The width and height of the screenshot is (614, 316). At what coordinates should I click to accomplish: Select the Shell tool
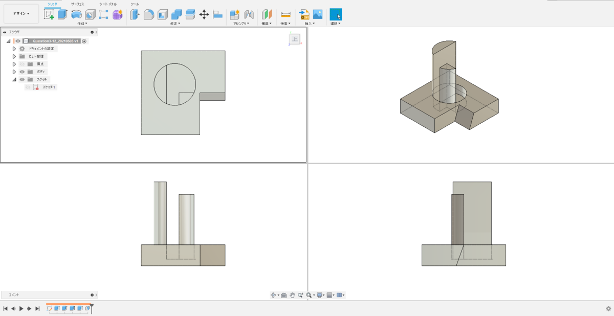pos(163,14)
